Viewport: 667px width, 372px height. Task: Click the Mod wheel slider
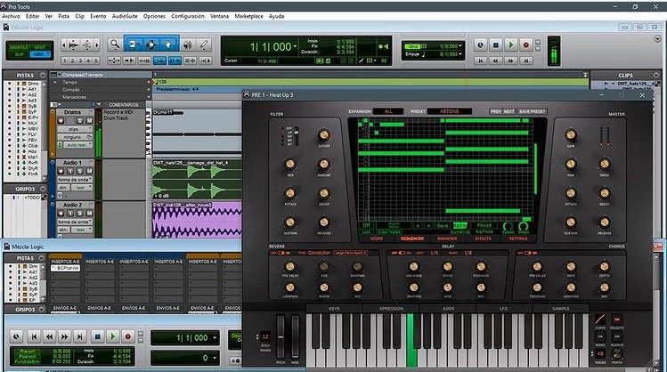(x=295, y=336)
